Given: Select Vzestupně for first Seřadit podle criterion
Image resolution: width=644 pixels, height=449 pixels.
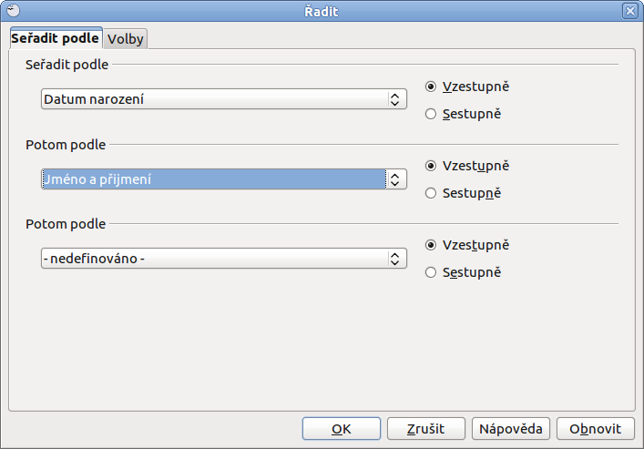Looking at the screenshot, I should tap(467, 87).
